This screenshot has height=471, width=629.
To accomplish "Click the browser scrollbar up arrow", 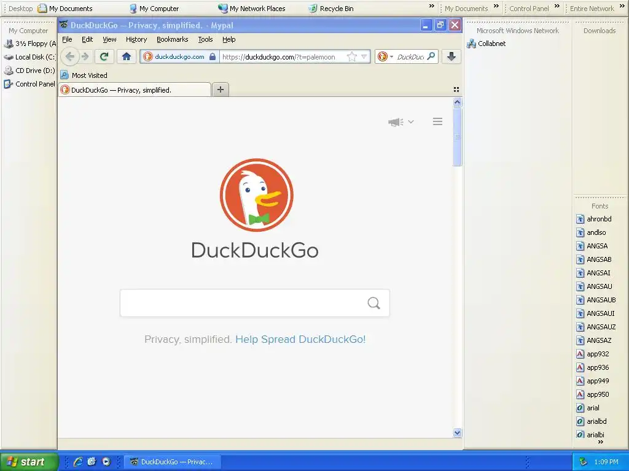I will [457, 102].
